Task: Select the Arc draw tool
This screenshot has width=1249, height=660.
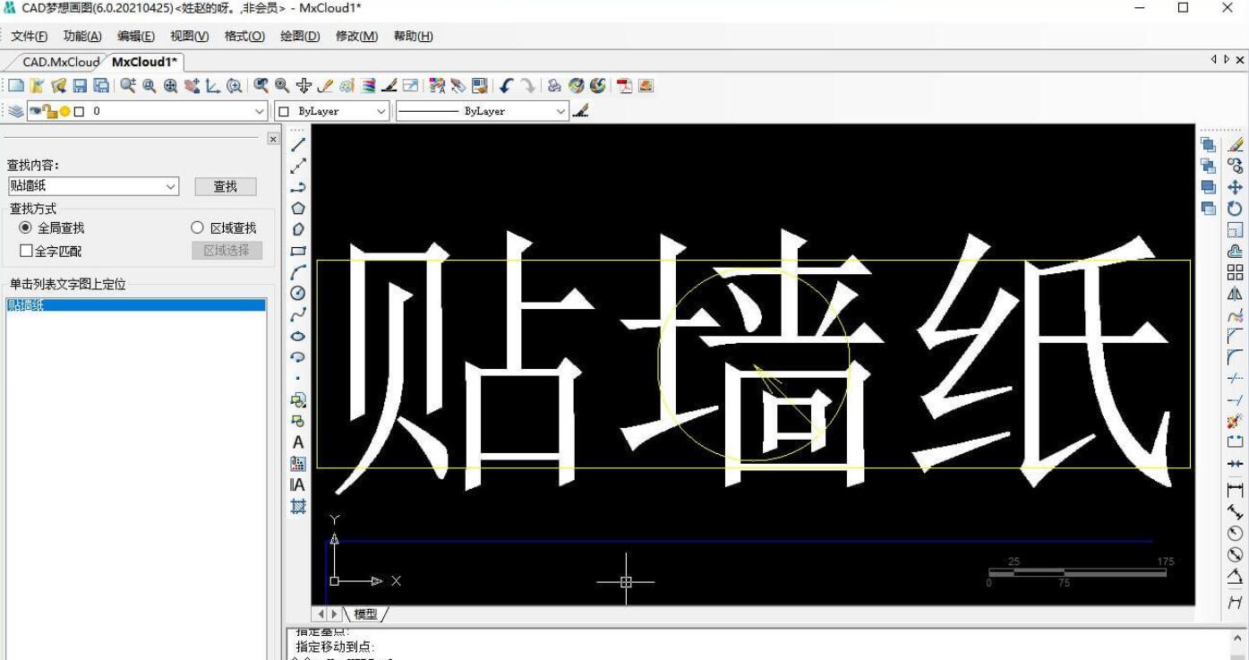Action: coord(298,271)
